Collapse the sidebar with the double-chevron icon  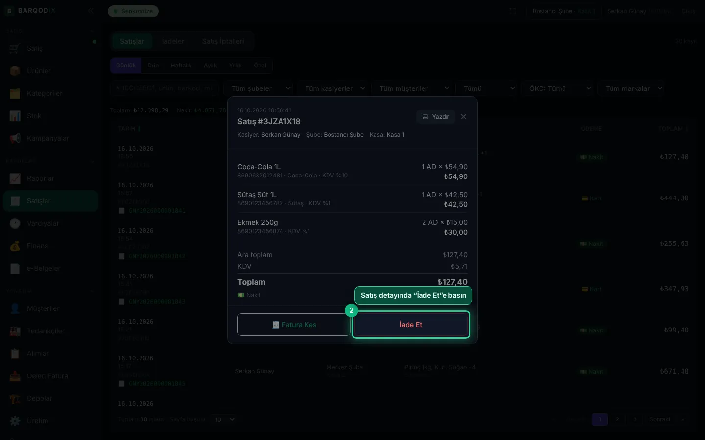[91, 11]
